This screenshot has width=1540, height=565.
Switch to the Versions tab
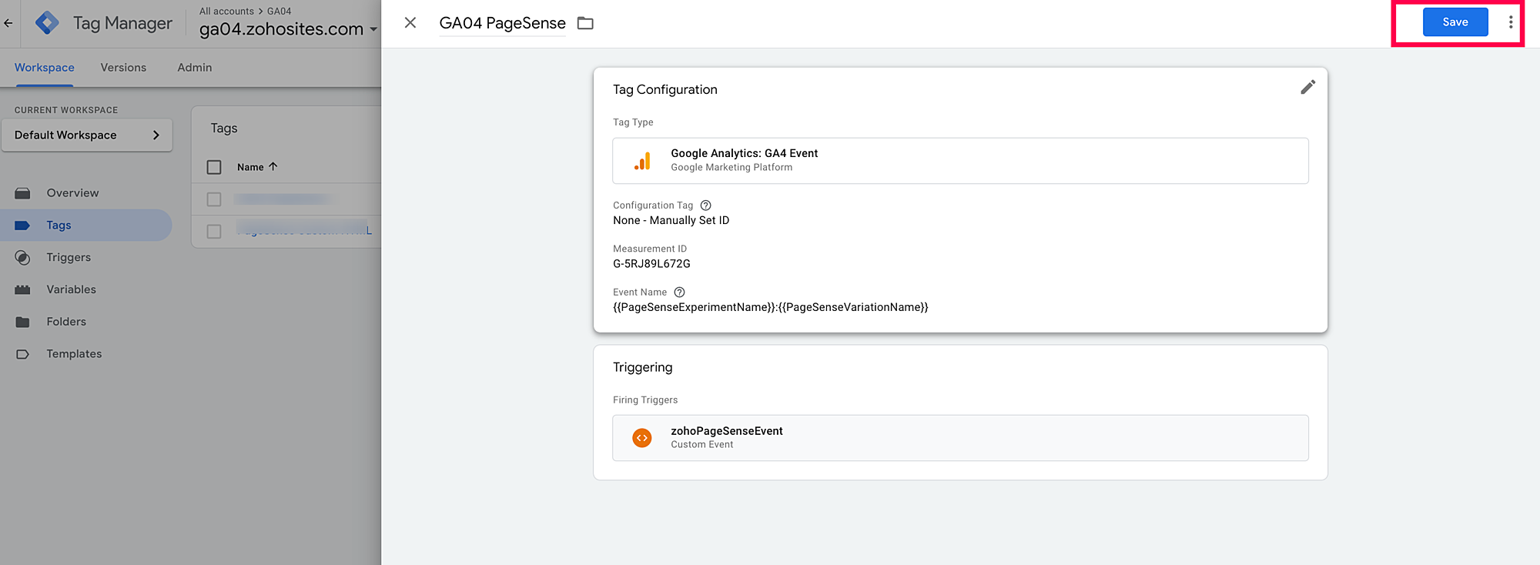123,68
